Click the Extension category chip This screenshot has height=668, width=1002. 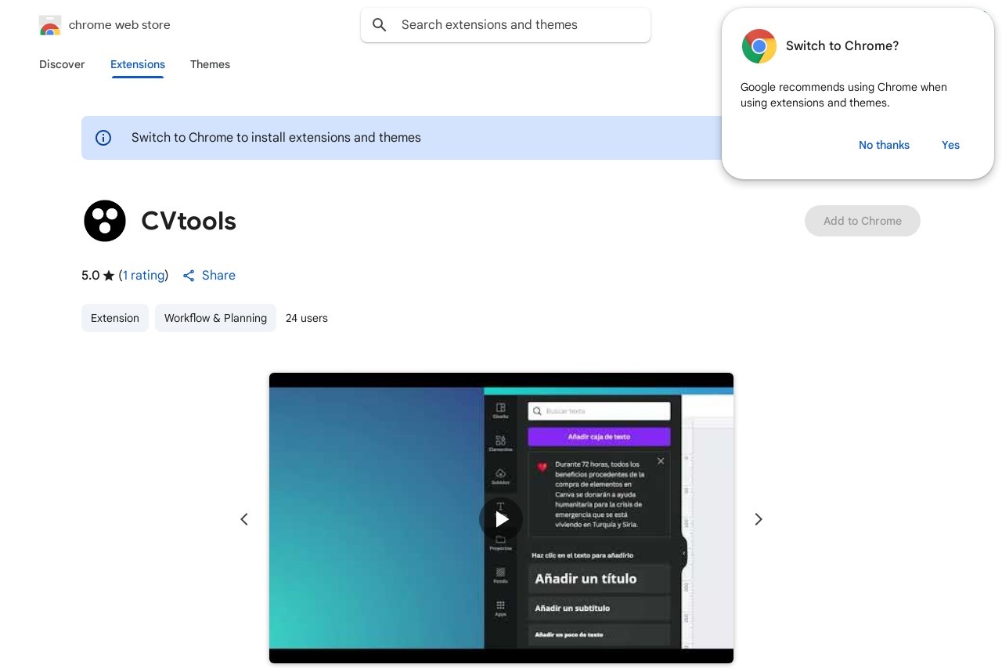tap(115, 318)
